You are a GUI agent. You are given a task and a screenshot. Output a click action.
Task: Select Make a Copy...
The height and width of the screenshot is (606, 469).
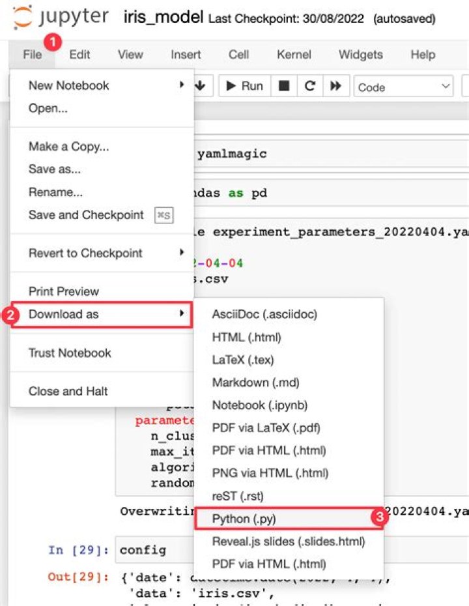(x=102, y=147)
